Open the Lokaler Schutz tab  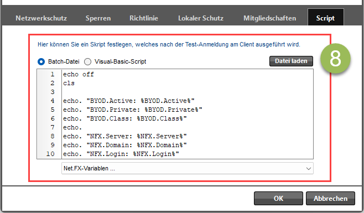click(201, 18)
